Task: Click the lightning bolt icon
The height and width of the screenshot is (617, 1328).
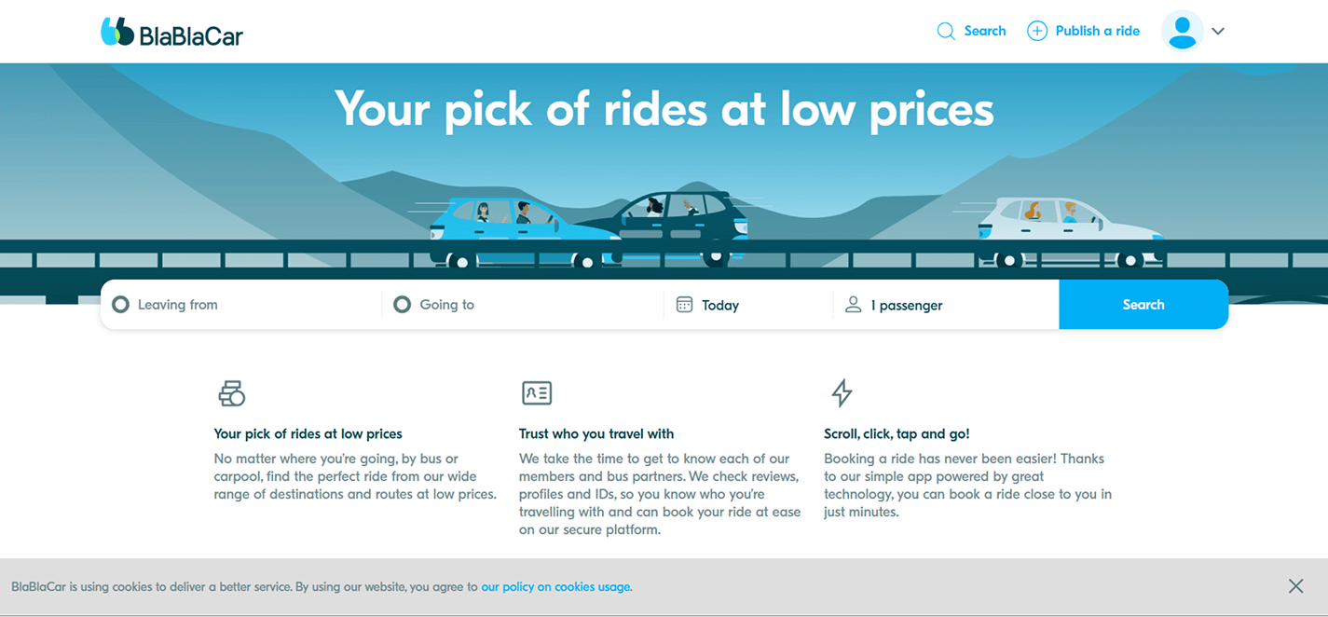Action: [841, 393]
